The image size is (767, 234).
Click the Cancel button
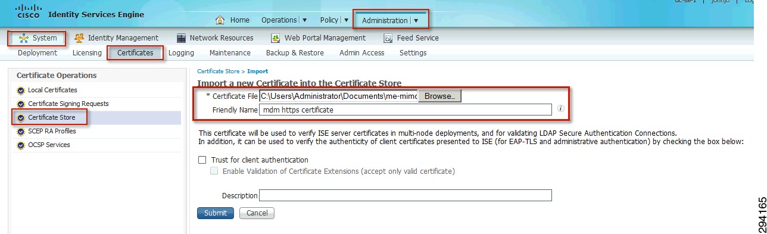(x=257, y=213)
